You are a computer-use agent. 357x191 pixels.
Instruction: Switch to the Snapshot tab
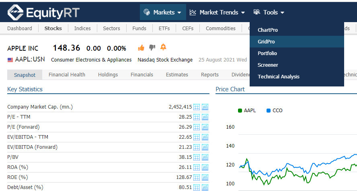(25, 75)
